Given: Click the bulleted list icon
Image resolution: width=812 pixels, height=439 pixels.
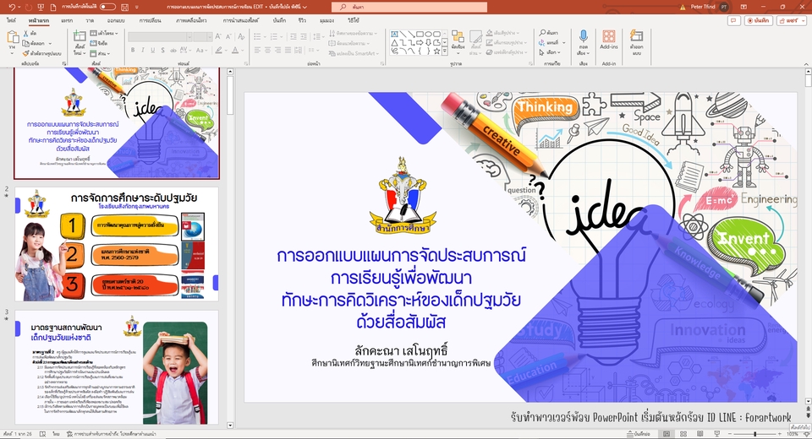Looking at the screenshot, I should click(x=257, y=36).
